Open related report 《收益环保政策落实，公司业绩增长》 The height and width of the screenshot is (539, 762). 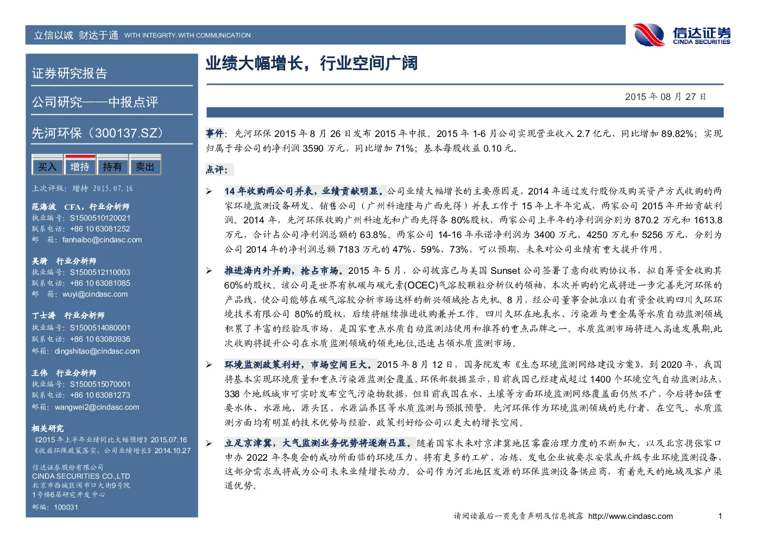click(93, 450)
